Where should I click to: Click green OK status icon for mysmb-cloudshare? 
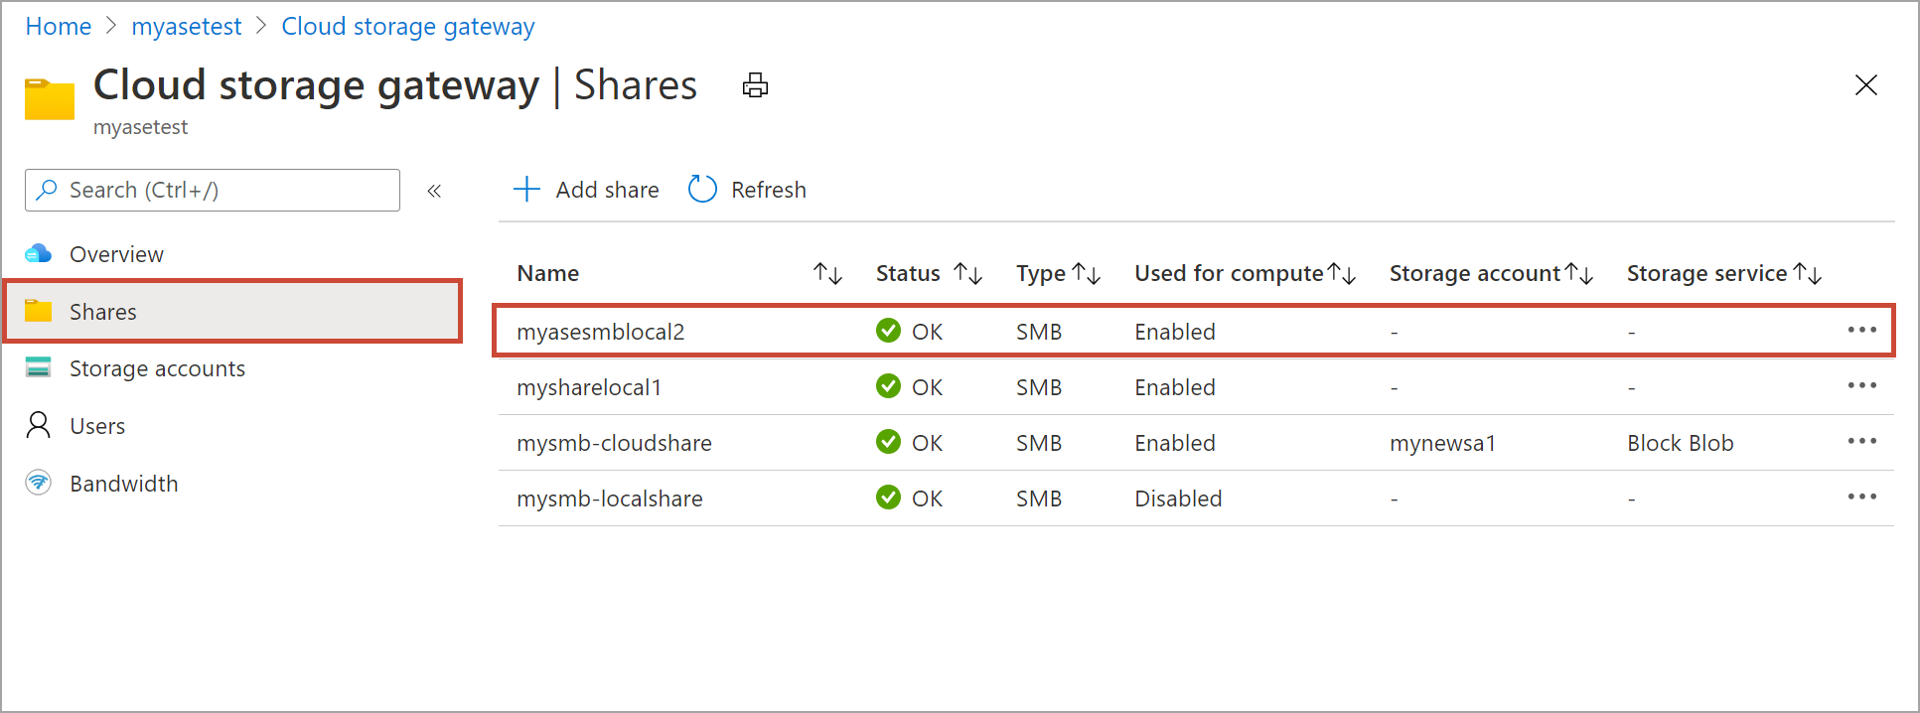click(x=888, y=442)
